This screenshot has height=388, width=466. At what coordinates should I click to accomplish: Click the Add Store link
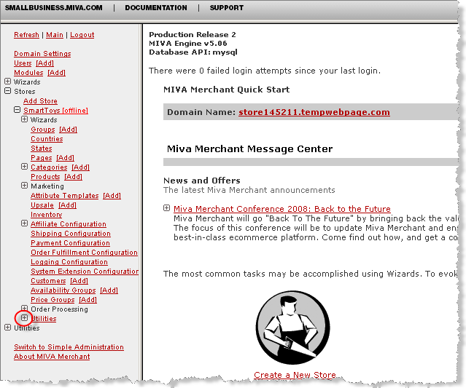[x=40, y=101]
